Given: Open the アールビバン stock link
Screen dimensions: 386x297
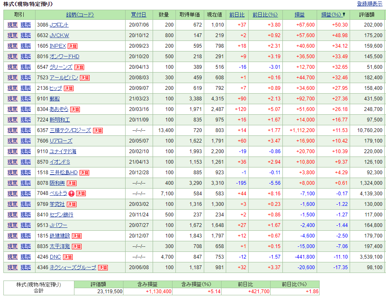Looking at the screenshot, I should pyautogui.click(x=64, y=78).
